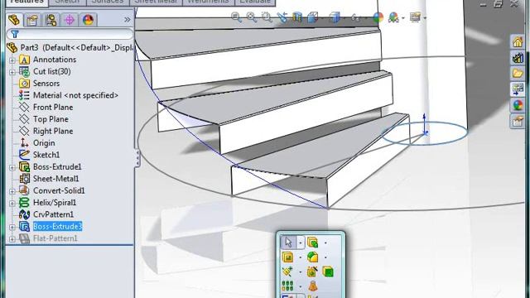The width and height of the screenshot is (530, 298).
Task: Select the suppressed Flat-Pattern1 feature
Action: [x=55, y=238]
